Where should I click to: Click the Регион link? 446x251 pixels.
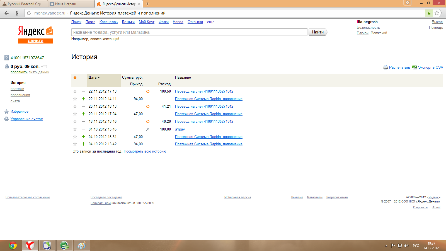tap(363, 33)
